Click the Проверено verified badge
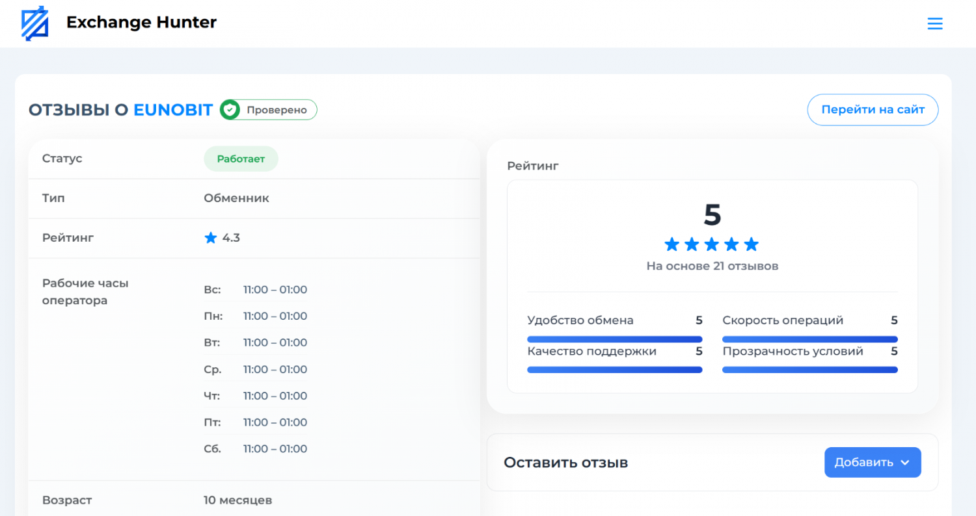976x516 pixels. point(268,110)
